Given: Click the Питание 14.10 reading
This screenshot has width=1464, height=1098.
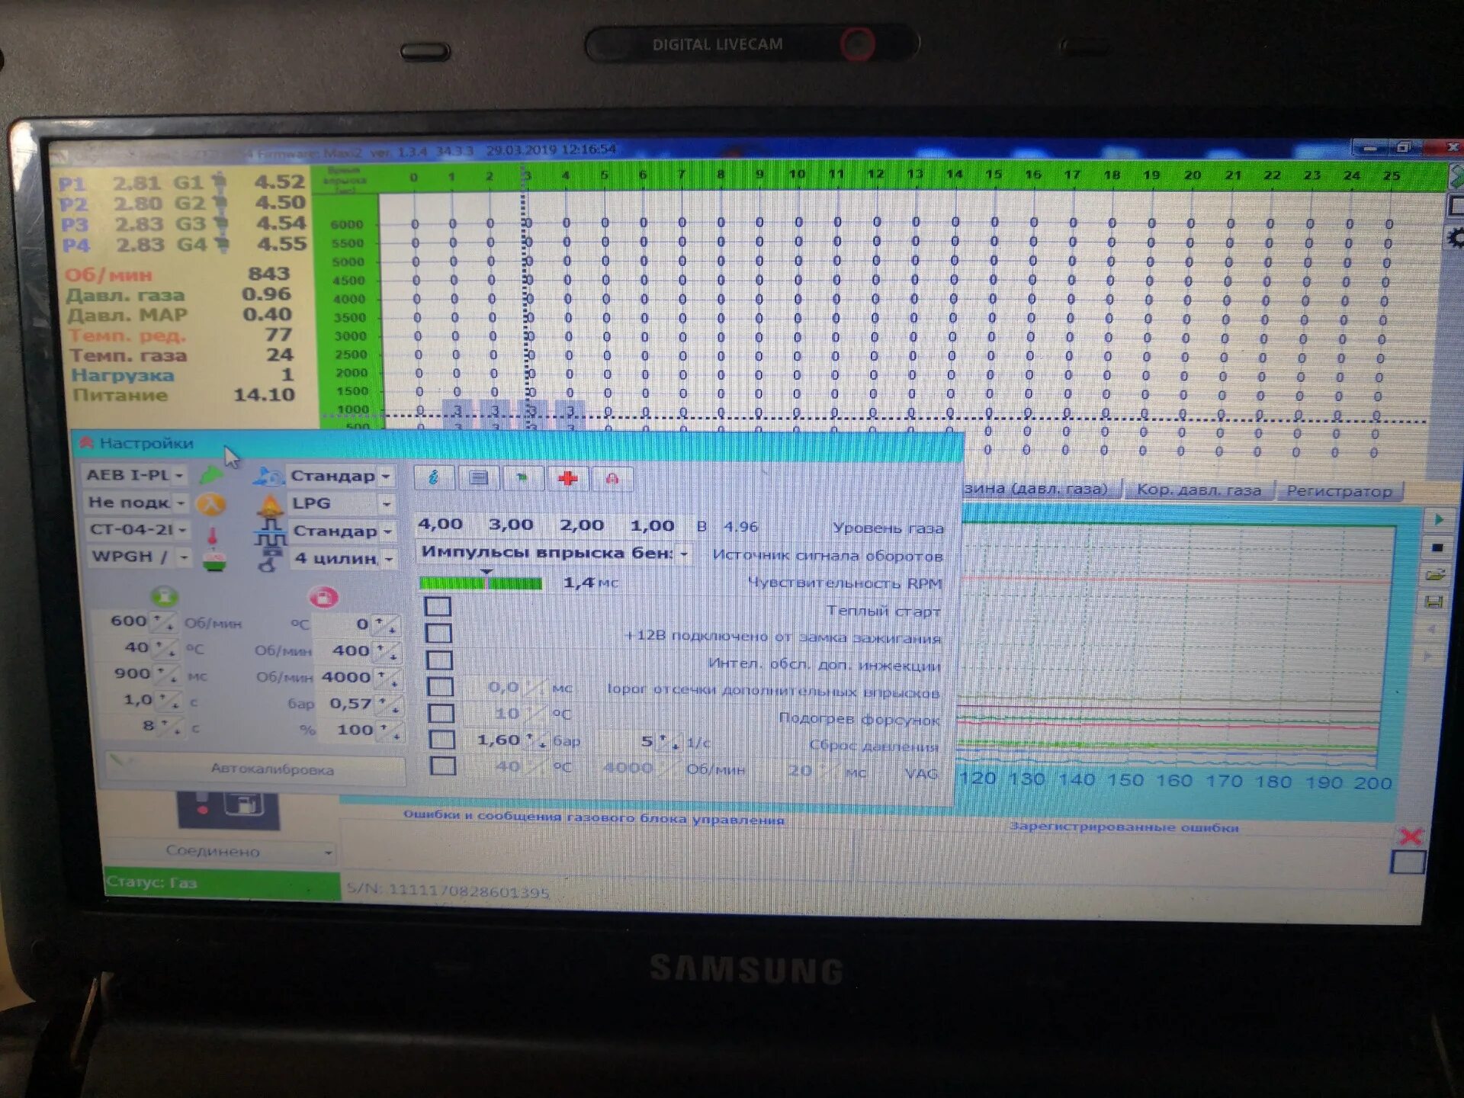Looking at the screenshot, I should coord(183,395).
